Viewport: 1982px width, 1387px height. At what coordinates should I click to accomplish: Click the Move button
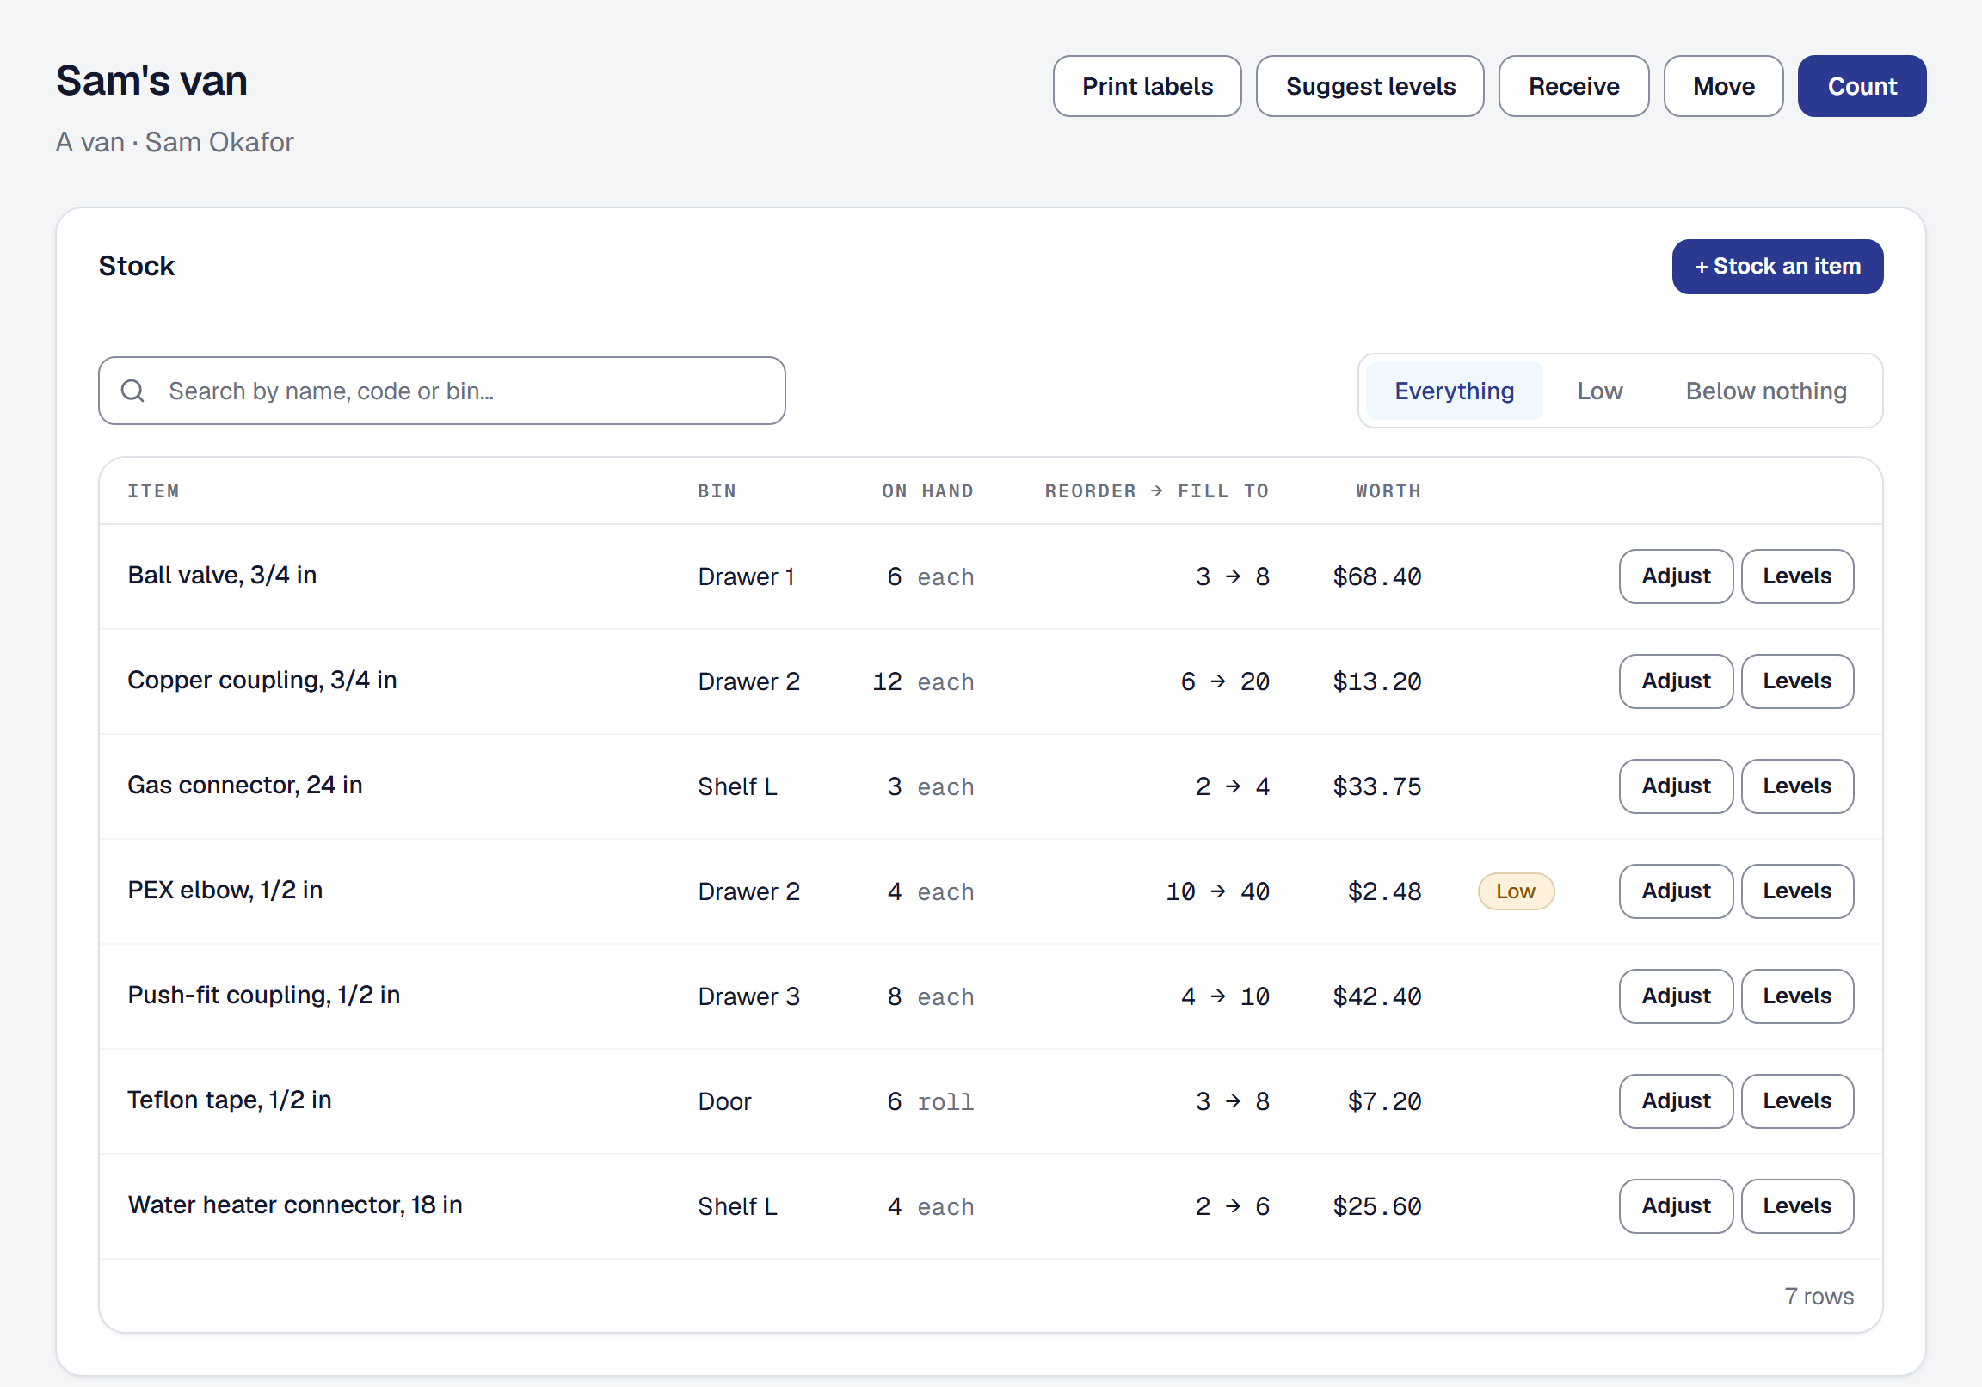(1722, 86)
